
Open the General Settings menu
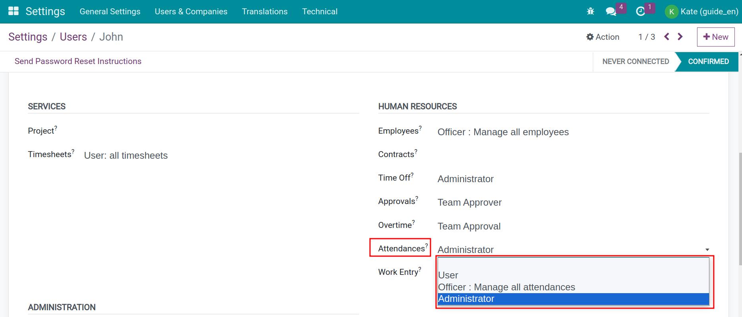click(x=110, y=12)
